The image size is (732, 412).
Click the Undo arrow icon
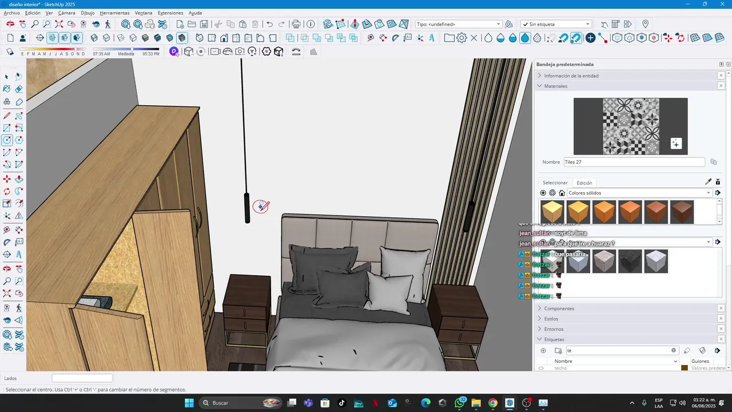tap(270, 24)
